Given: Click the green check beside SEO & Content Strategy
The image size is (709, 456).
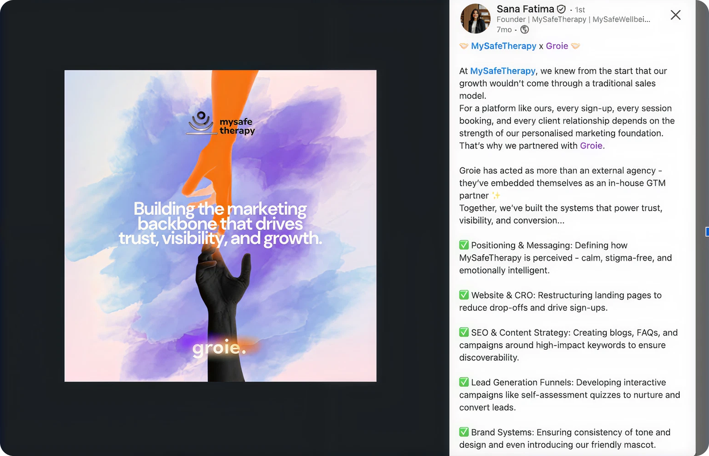Looking at the screenshot, I should [x=464, y=332].
